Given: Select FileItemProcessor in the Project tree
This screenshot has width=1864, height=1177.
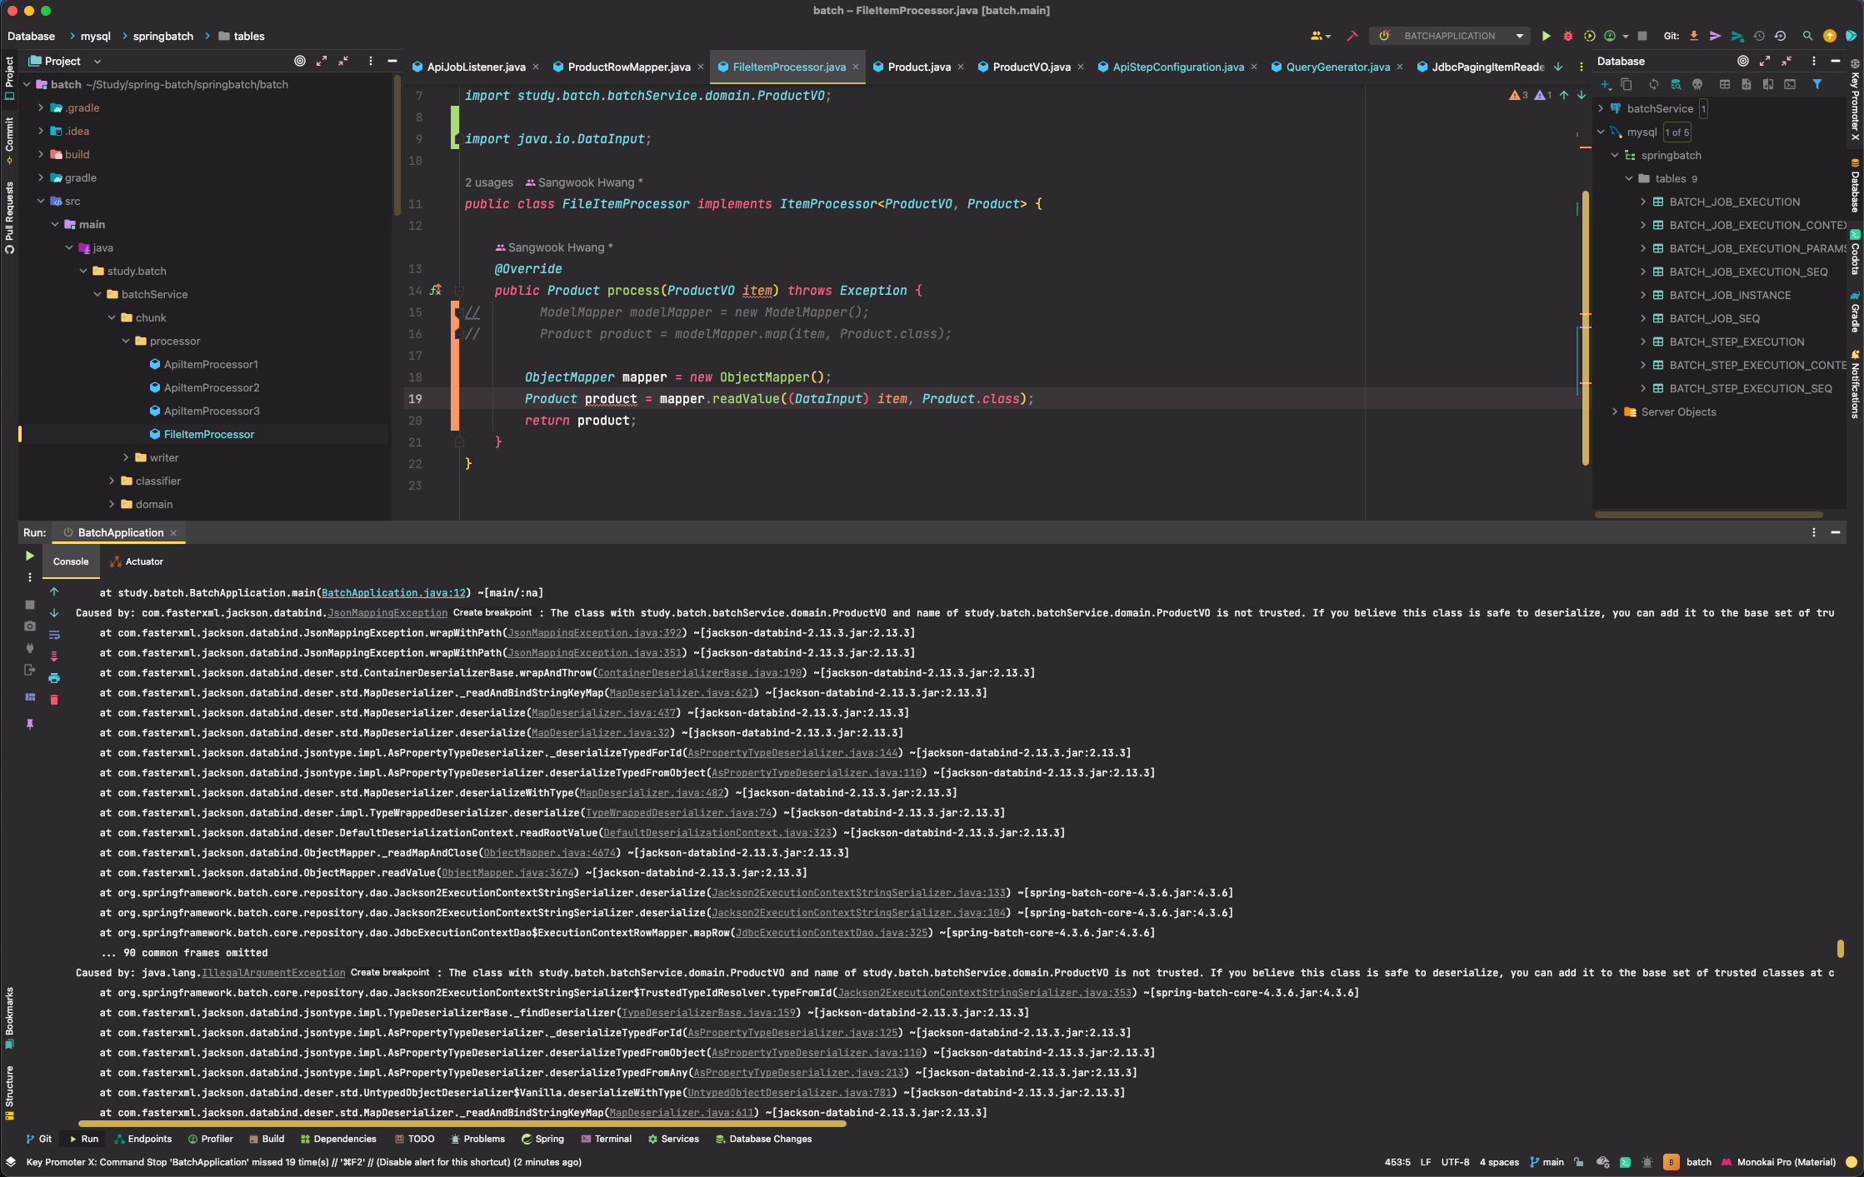Looking at the screenshot, I should pos(208,434).
